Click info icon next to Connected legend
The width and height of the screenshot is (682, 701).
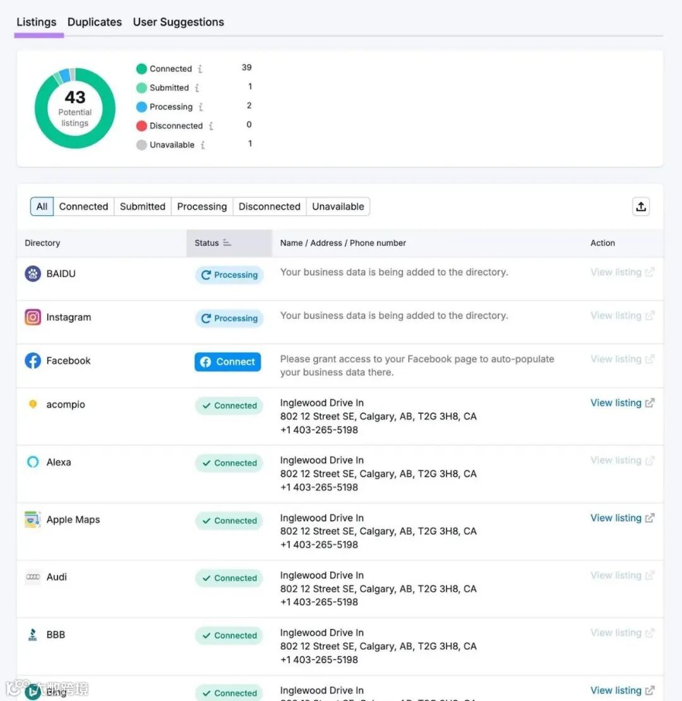[x=200, y=69]
